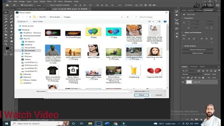Switch to the Paths tab

click(x=202, y=67)
